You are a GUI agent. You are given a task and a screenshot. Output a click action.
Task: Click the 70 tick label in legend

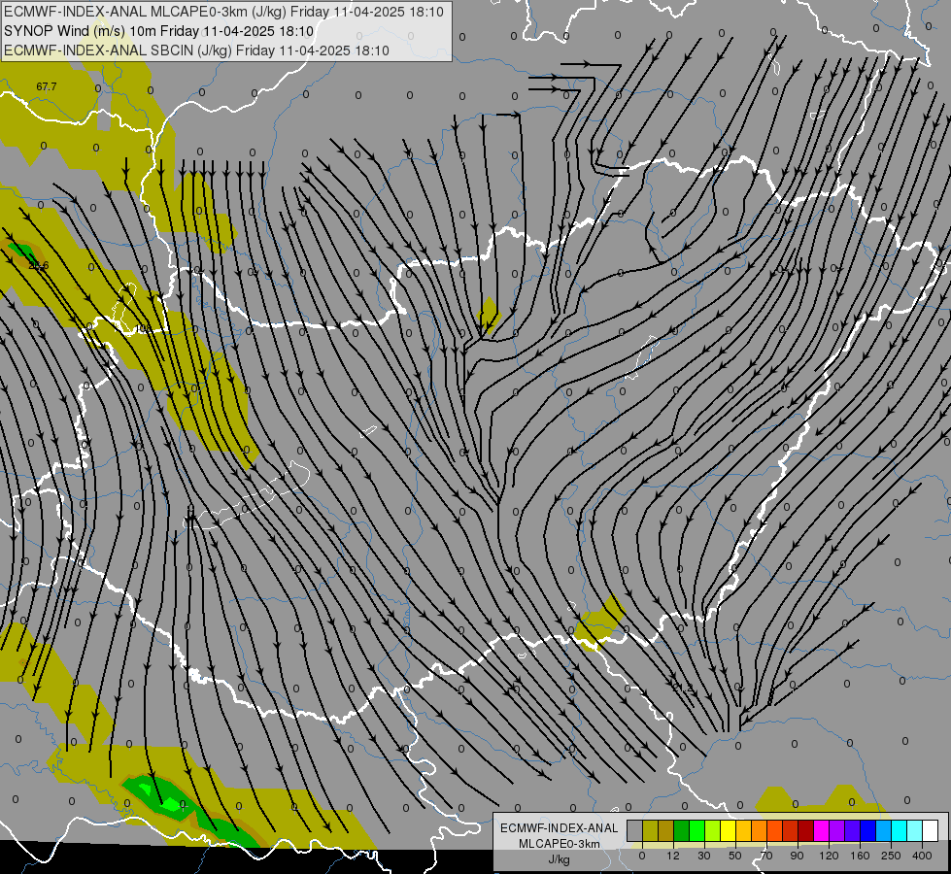click(766, 856)
